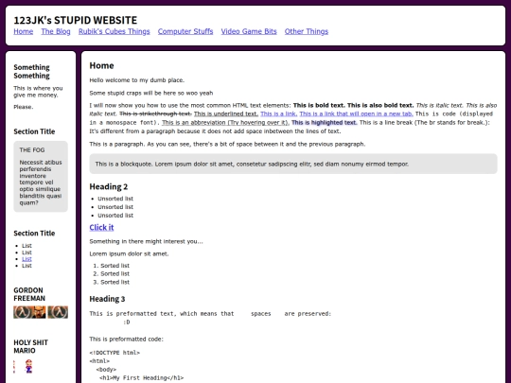Click 'Something Something' sidebar heading
Viewport: 511px width, 383px height.
coord(31,71)
